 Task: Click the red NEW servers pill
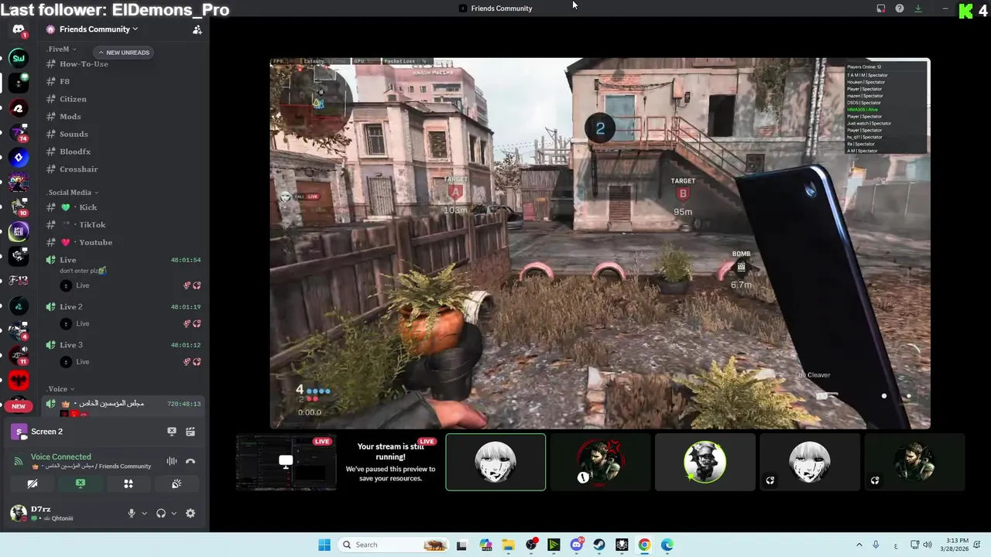tap(19, 406)
